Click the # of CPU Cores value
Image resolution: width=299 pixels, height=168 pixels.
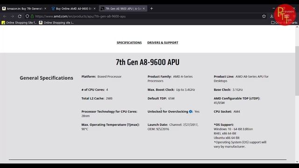(107, 90)
